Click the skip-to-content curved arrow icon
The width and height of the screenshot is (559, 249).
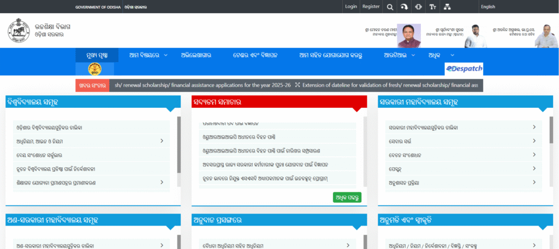click(x=404, y=7)
